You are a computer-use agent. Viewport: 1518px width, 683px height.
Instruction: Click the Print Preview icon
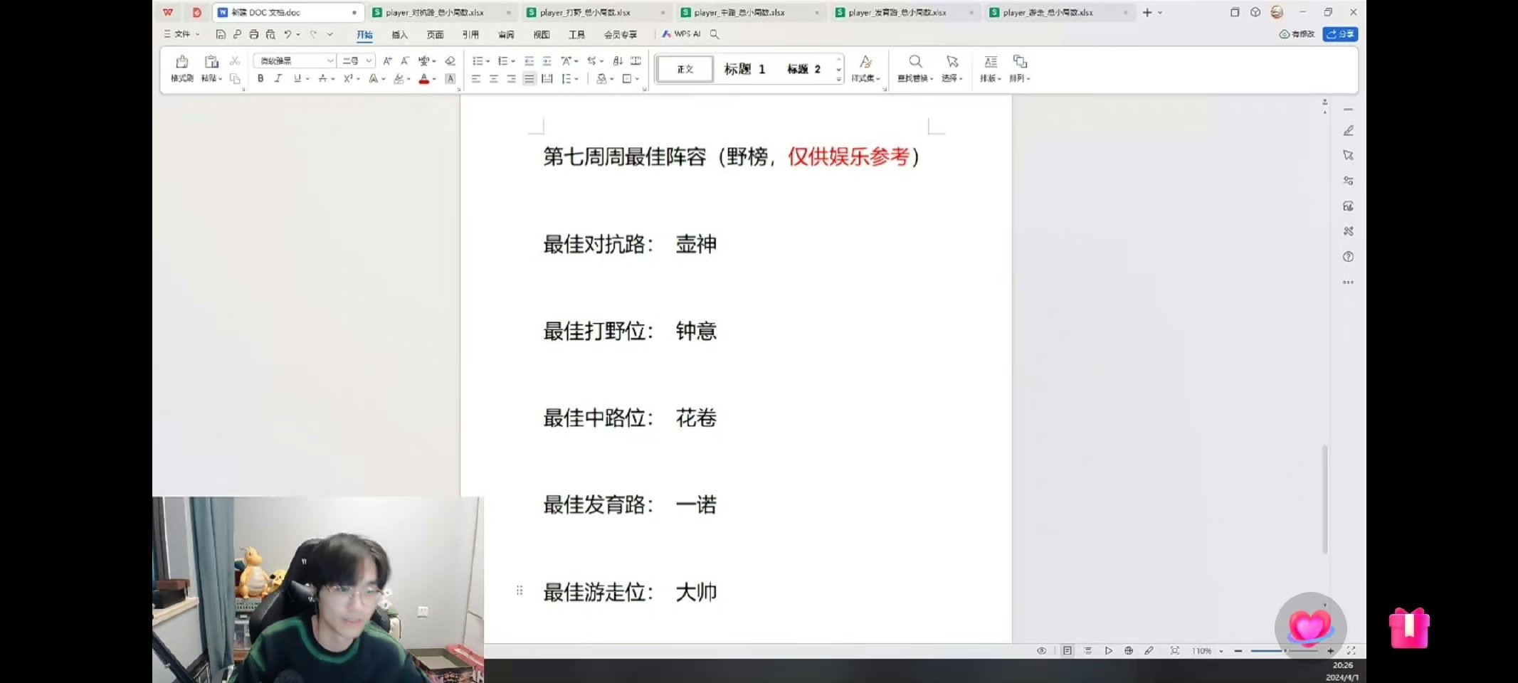point(270,34)
